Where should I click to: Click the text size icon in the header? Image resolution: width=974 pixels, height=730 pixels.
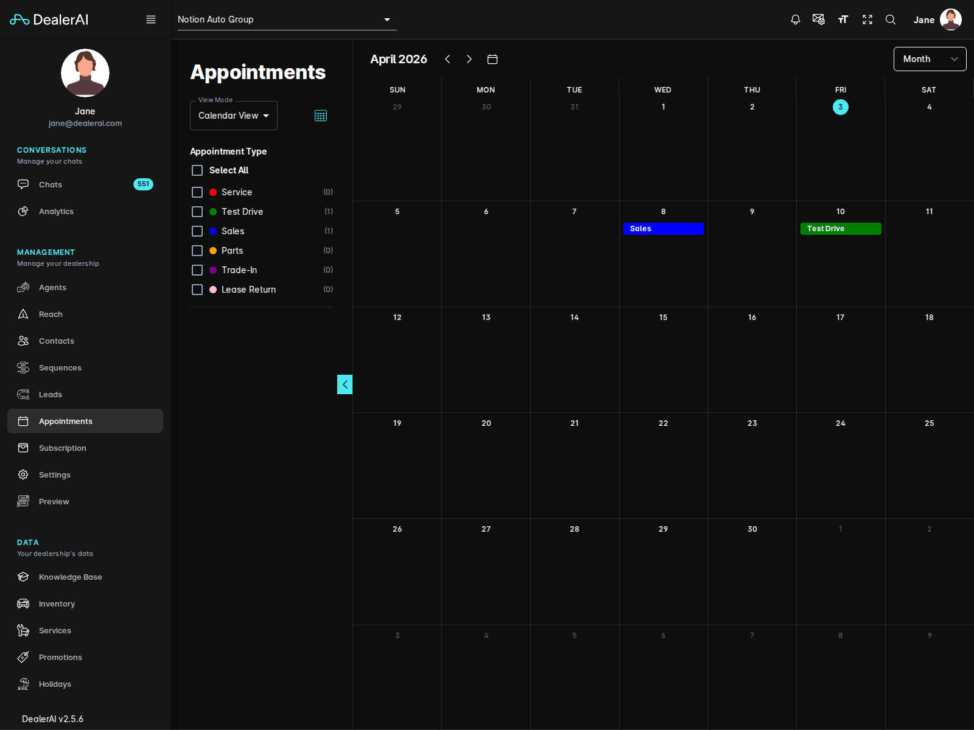point(843,19)
